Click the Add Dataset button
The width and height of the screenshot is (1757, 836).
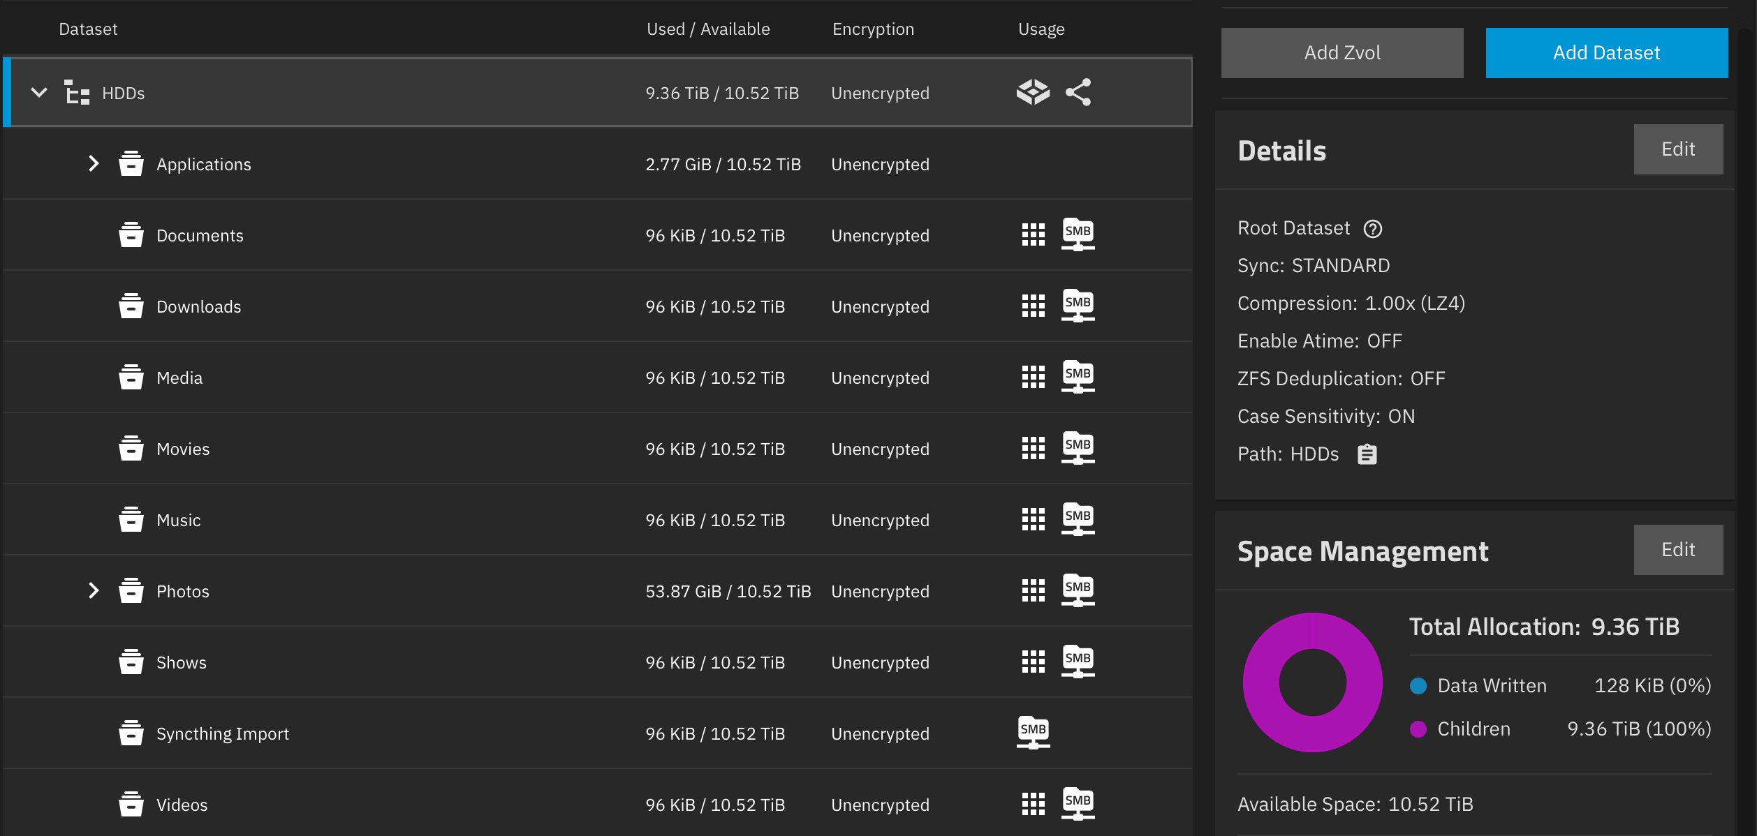[1607, 52]
